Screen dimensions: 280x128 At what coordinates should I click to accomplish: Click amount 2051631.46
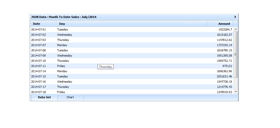coord(224,76)
